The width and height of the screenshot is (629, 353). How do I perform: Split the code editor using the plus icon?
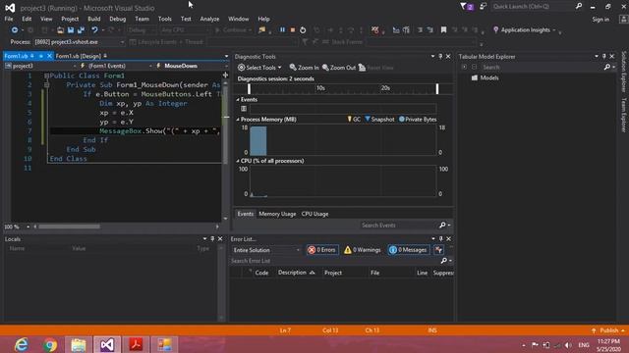click(225, 75)
